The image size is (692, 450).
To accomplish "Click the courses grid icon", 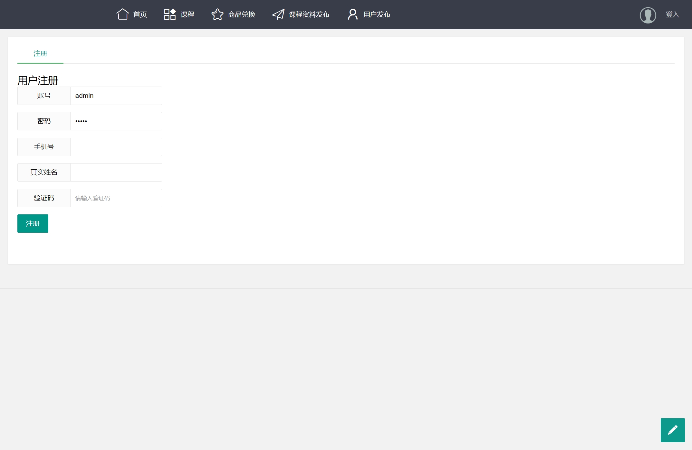I will [x=170, y=14].
